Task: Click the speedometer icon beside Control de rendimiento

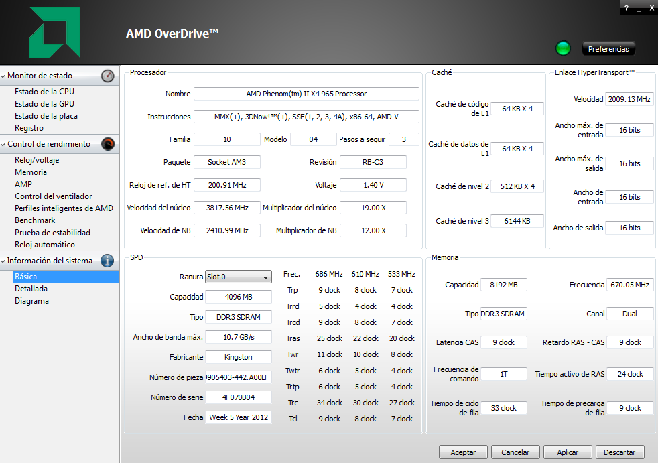Action: click(107, 144)
